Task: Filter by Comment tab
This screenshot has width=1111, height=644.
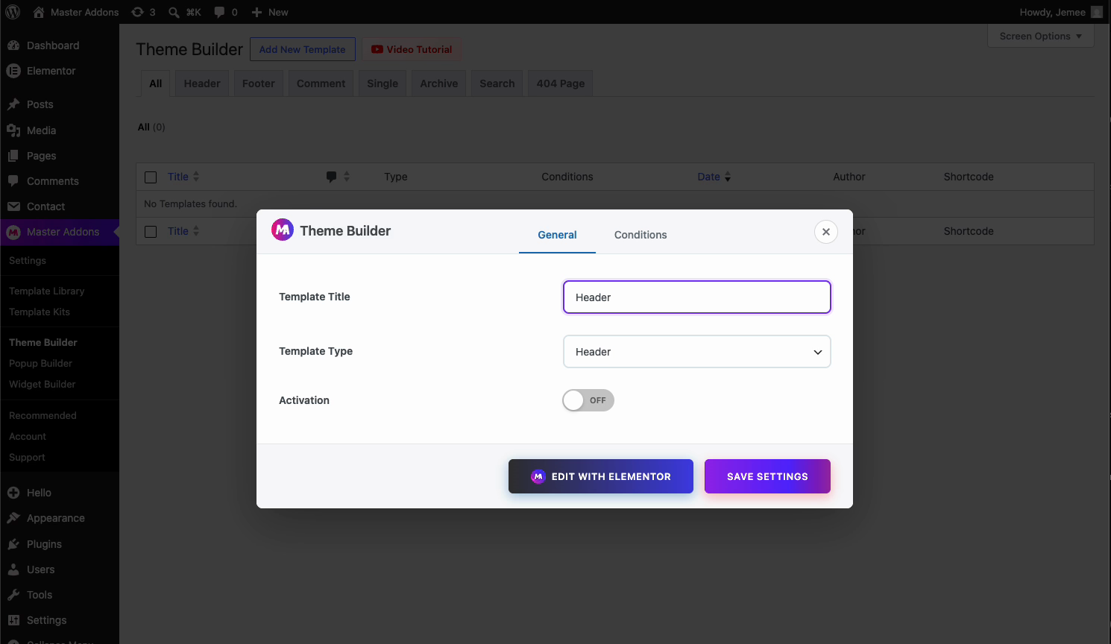Action: [x=321, y=83]
